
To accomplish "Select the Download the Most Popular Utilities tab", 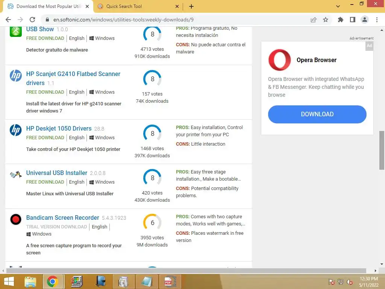I will click(48, 6).
